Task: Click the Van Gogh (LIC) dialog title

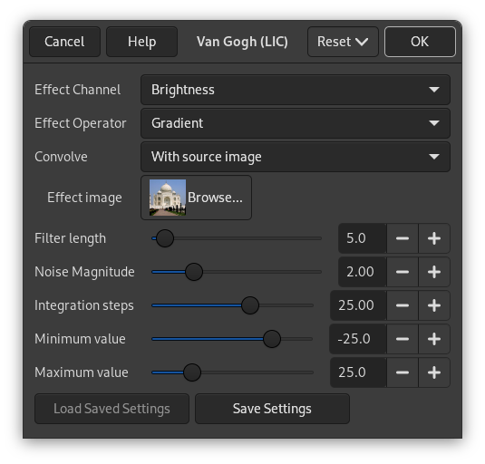Action: [x=242, y=42]
